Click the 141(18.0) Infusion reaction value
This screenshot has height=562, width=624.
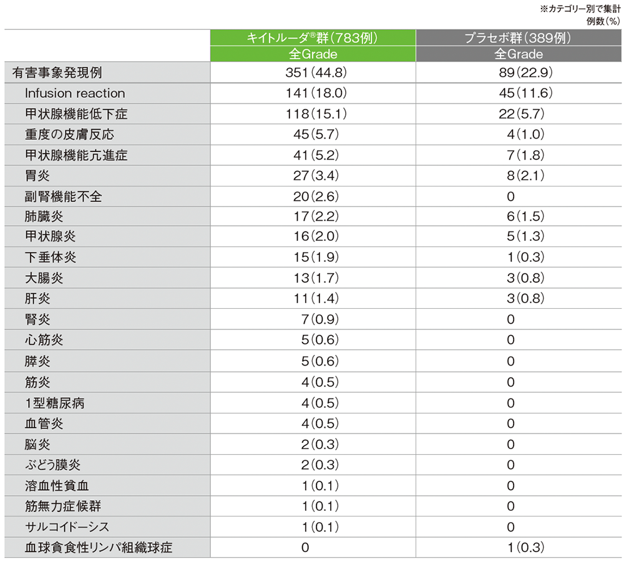coord(313,93)
